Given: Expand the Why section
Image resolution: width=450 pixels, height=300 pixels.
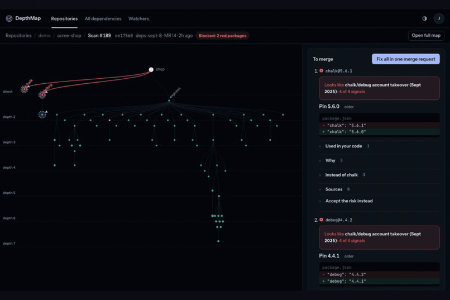Looking at the screenshot, I should (x=379, y=160).
